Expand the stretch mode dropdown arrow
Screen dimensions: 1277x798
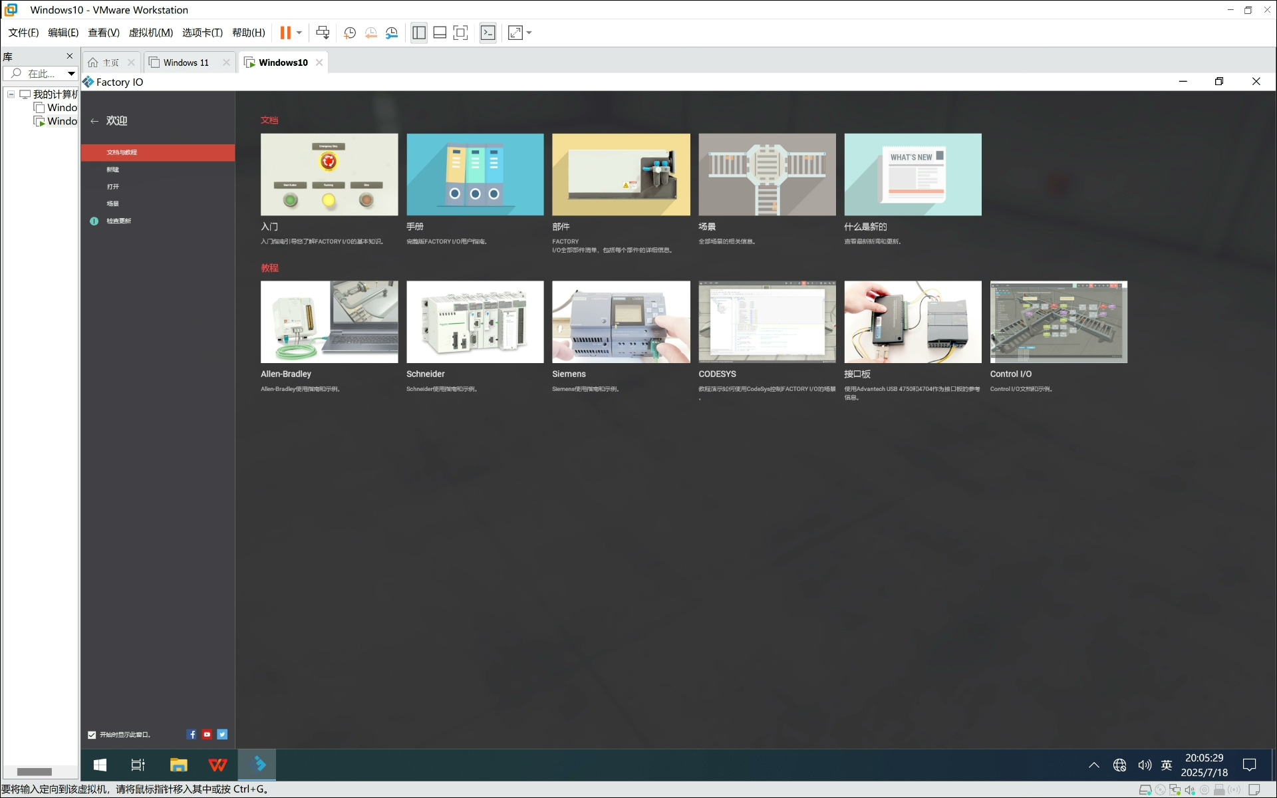coord(529,33)
